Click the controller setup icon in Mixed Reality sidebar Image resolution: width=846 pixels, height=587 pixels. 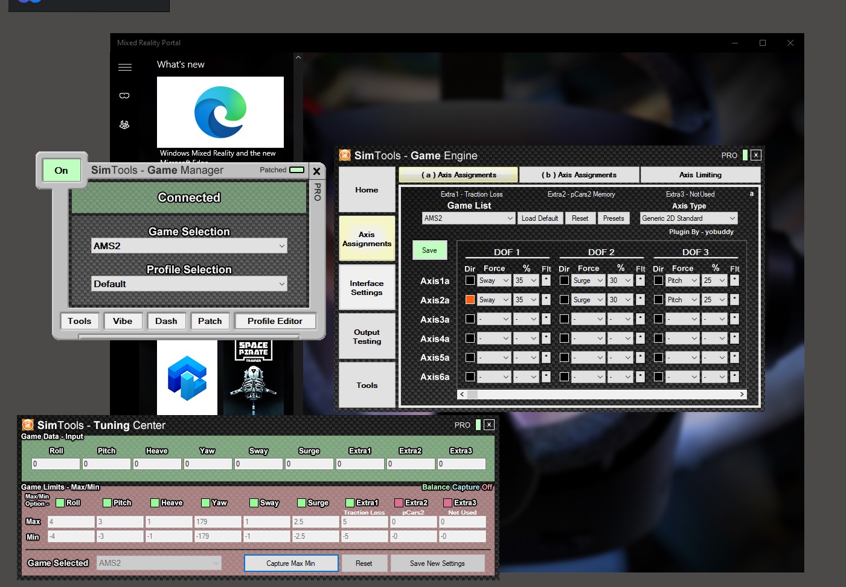point(124,125)
